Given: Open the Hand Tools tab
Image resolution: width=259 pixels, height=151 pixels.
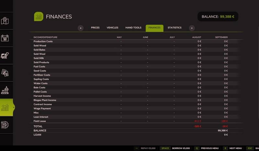Looking at the screenshot, I should click(133, 28).
